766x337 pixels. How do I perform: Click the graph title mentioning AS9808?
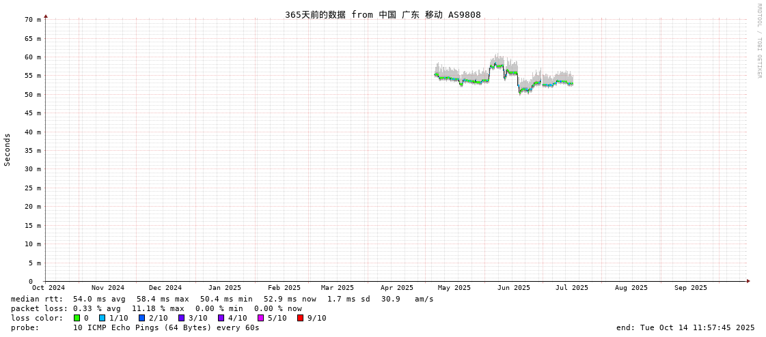tap(383, 14)
